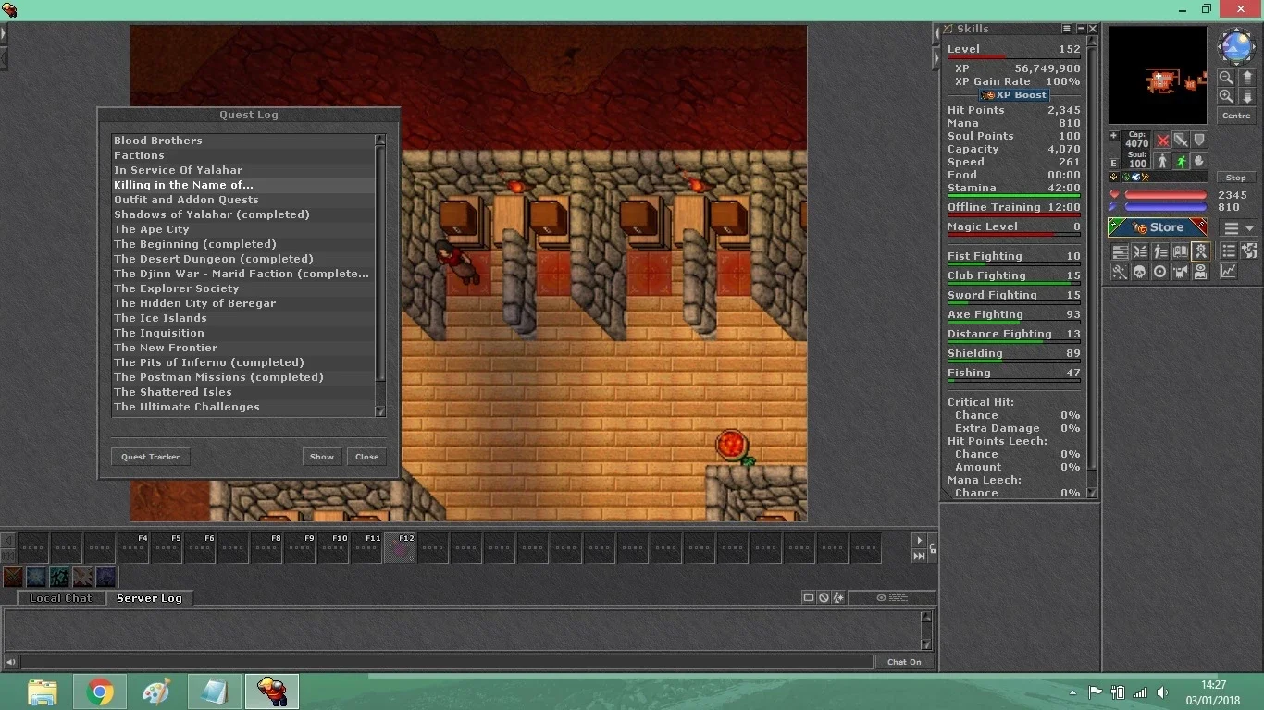
Task: Close the Quest Log dialog
Action: click(x=367, y=457)
